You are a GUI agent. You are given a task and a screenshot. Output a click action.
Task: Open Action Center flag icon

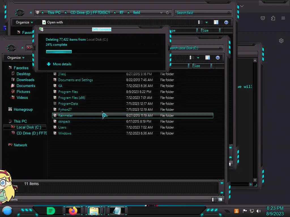pos(245,211)
